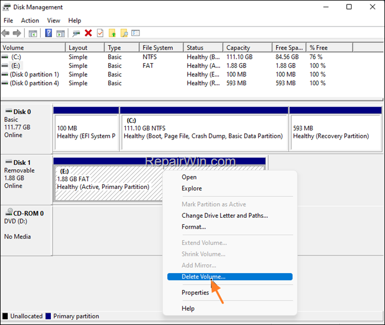385x325 pixels.
Task: Click the 111.10 GB capacity cell
Action: coord(239,57)
